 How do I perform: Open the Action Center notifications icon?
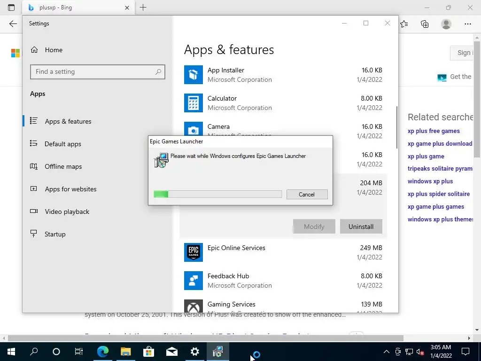point(465,352)
